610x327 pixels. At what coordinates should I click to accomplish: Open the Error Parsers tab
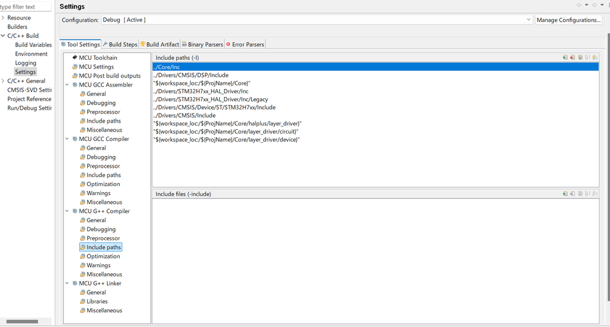(245, 45)
